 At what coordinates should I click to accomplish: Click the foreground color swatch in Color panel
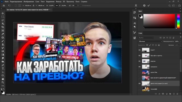tap(140, 16)
